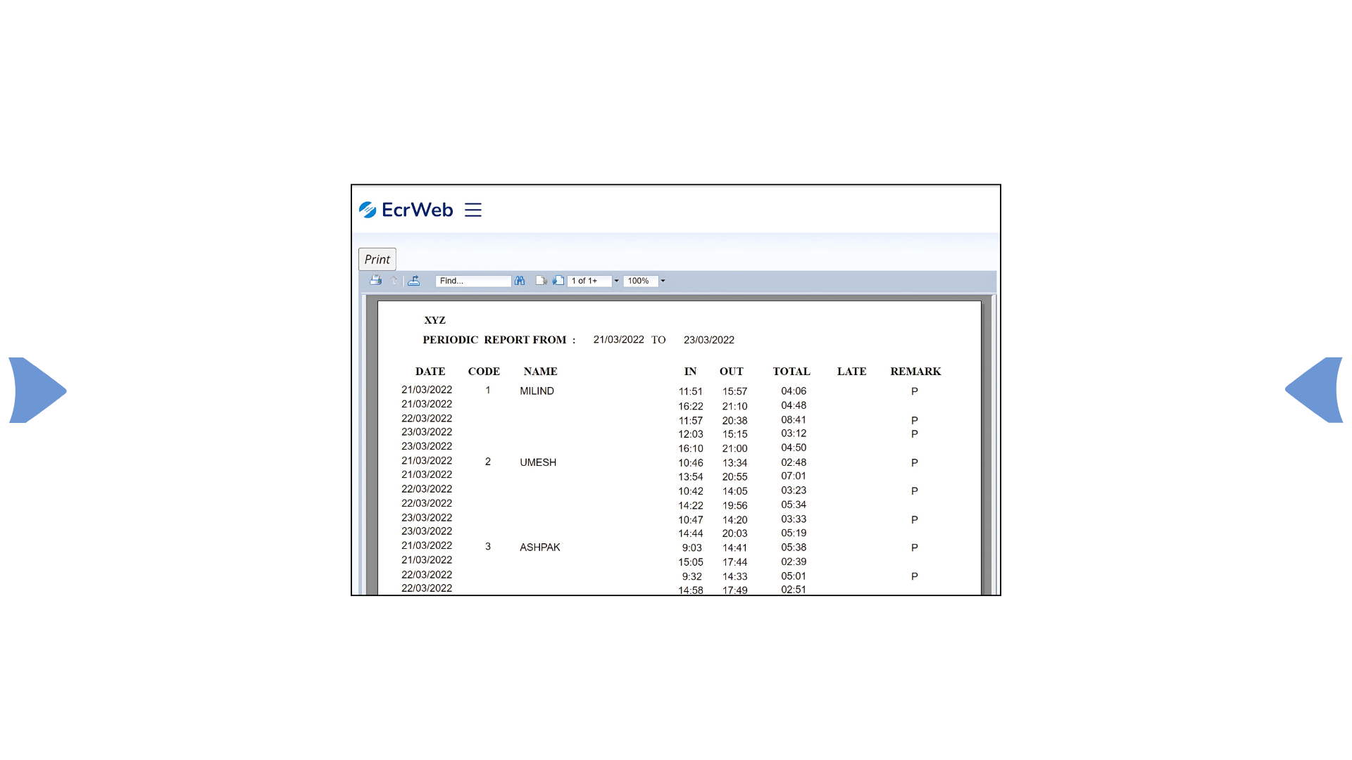Click the end date 23/03/2022 in header
The height and width of the screenshot is (760, 1352).
709,340
